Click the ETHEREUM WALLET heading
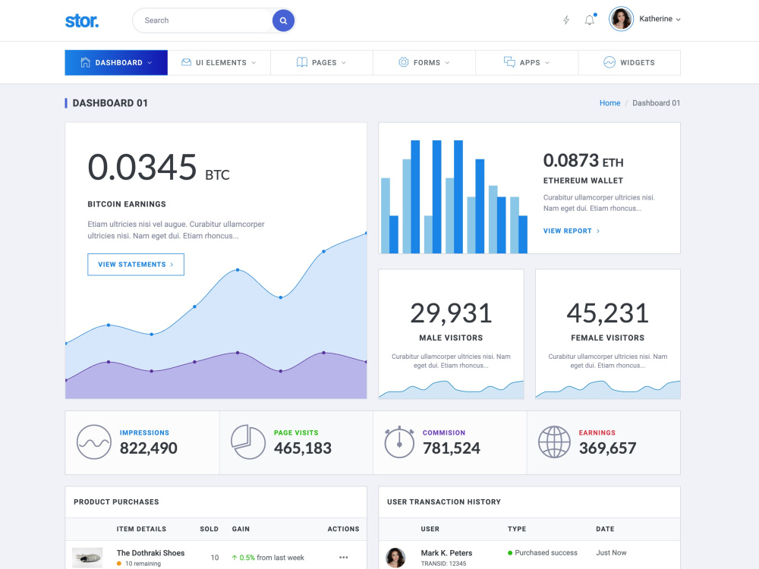 click(583, 181)
